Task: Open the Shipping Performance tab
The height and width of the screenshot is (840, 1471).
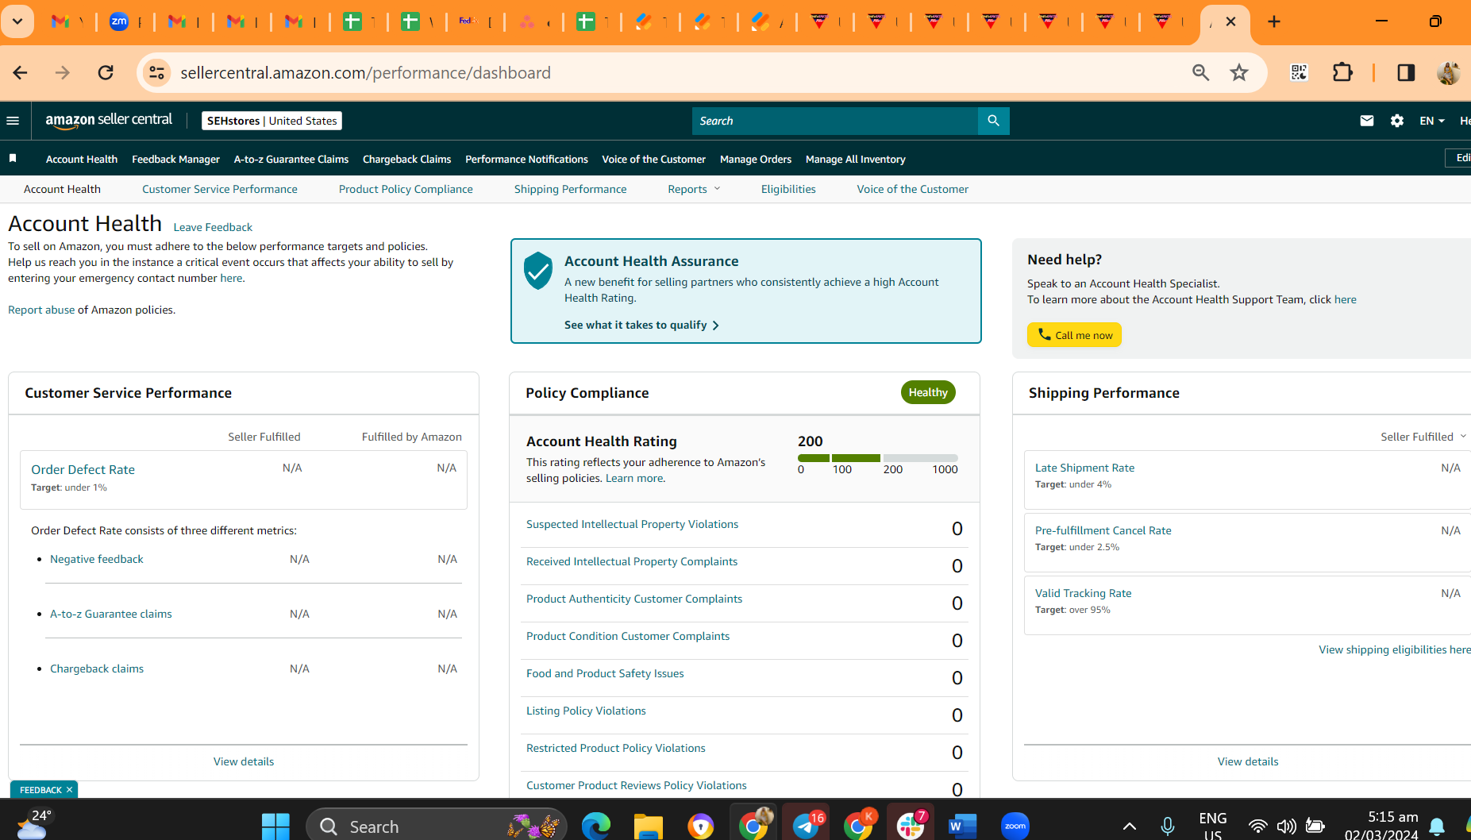Action: pos(570,189)
